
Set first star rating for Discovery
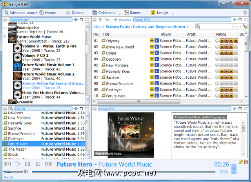(222, 59)
